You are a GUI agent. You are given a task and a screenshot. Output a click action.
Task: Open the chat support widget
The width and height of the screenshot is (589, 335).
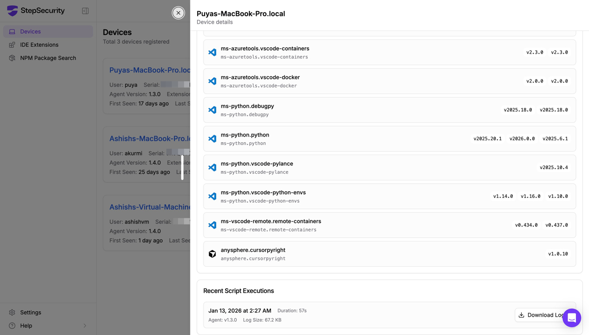point(571,318)
